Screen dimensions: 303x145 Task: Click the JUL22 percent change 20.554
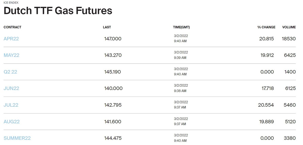tap(266, 105)
